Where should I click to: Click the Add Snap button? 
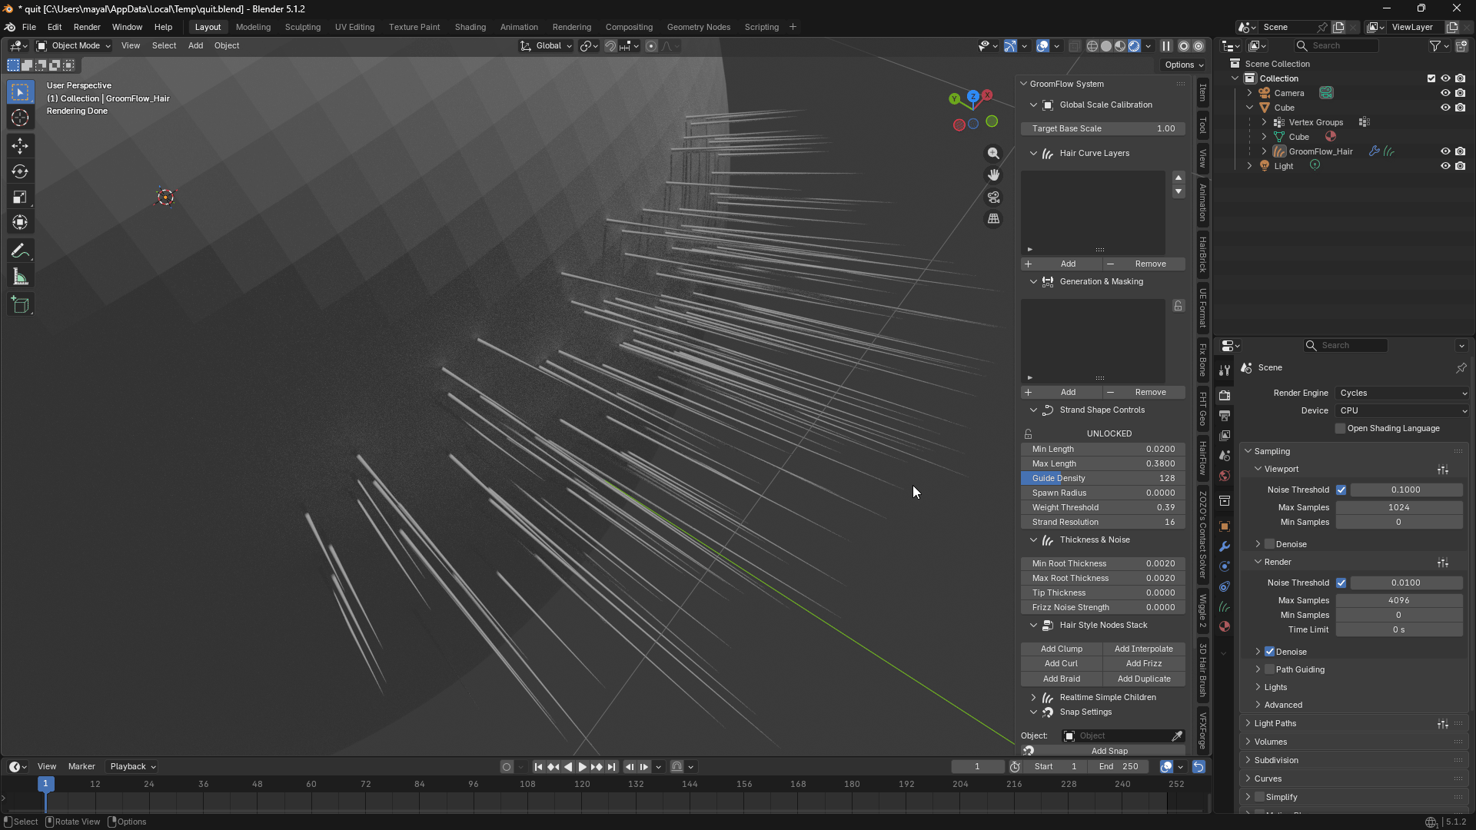coord(1109,751)
